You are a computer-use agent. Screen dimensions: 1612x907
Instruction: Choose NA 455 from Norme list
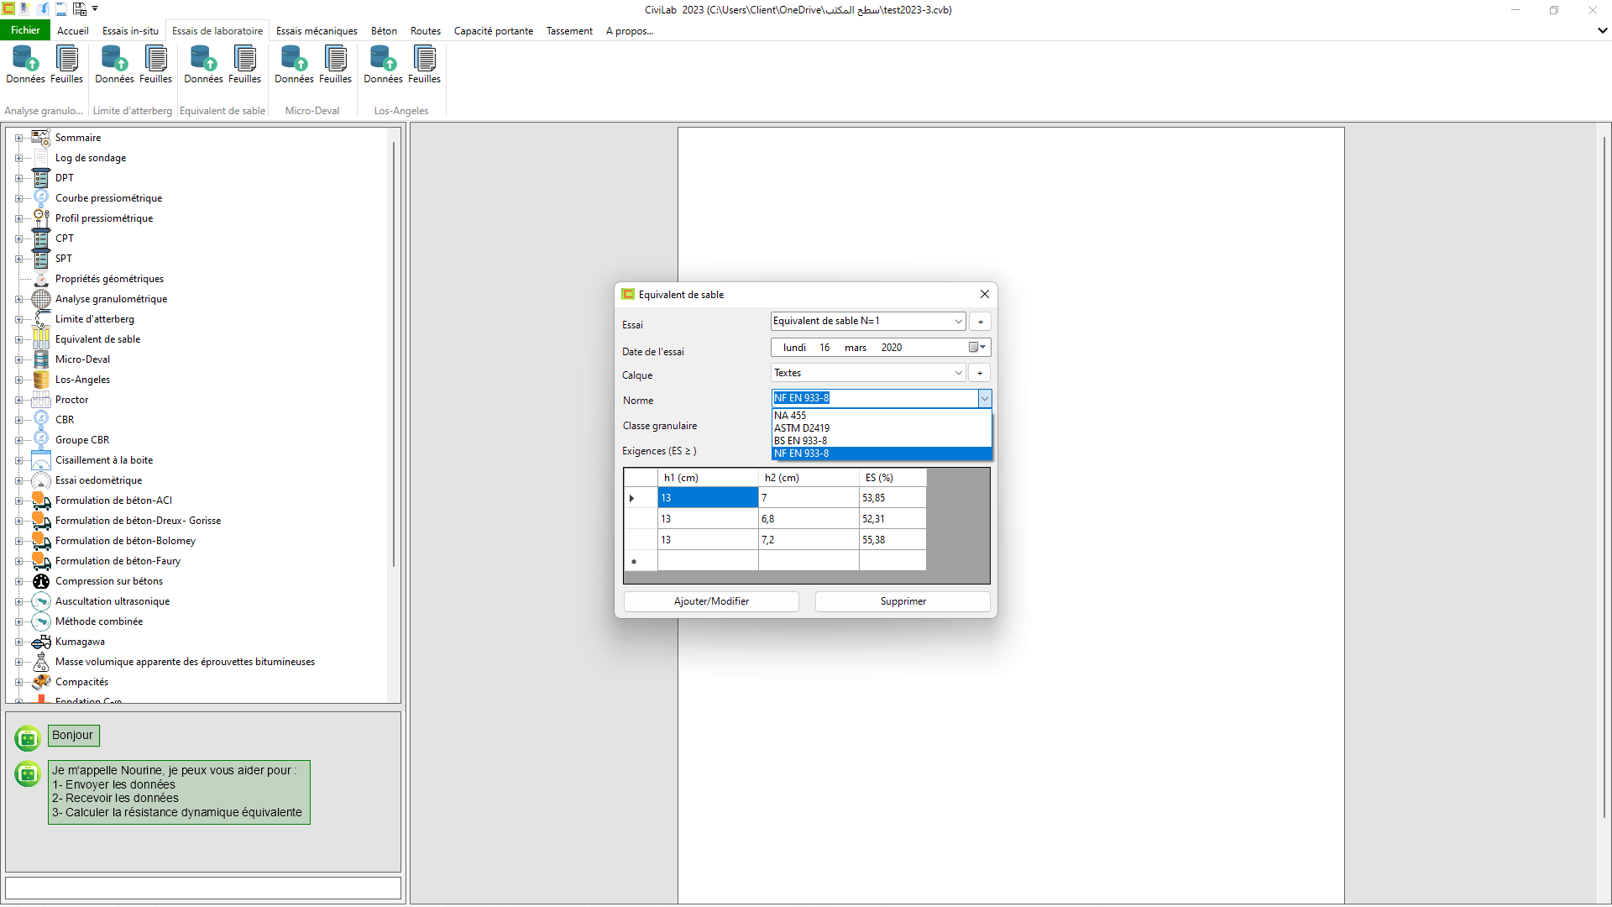click(882, 416)
